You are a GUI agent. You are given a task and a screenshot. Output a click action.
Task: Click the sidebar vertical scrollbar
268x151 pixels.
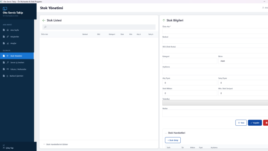point(35,80)
